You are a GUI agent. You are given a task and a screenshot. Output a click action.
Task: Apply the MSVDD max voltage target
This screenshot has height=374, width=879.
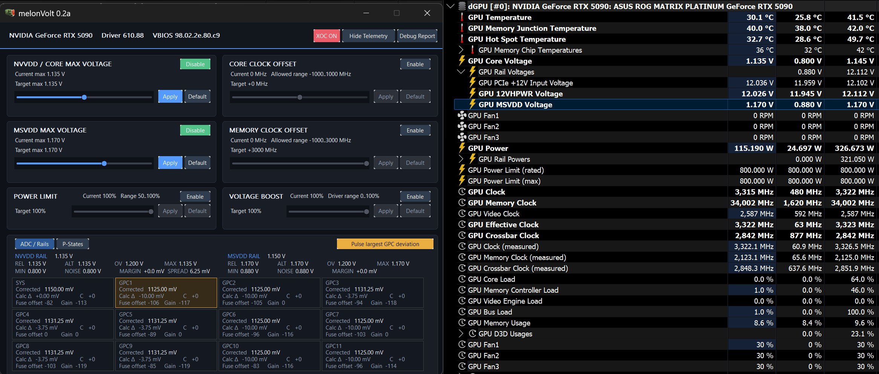pyautogui.click(x=170, y=163)
